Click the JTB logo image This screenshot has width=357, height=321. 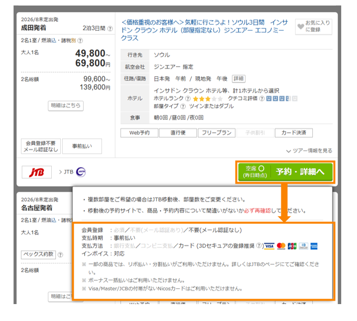(x=37, y=172)
